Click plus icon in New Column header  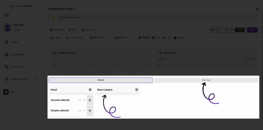click(137, 90)
